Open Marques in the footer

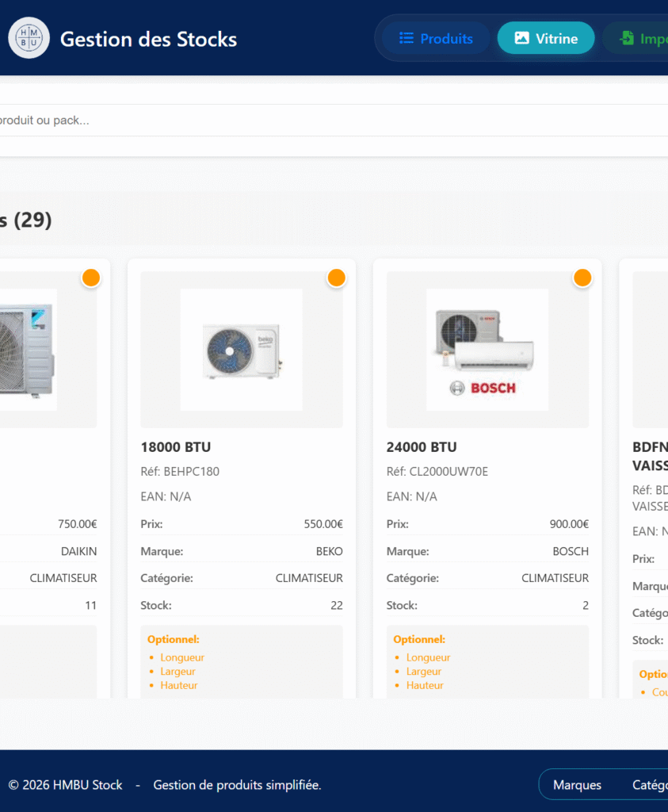click(x=577, y=785)
